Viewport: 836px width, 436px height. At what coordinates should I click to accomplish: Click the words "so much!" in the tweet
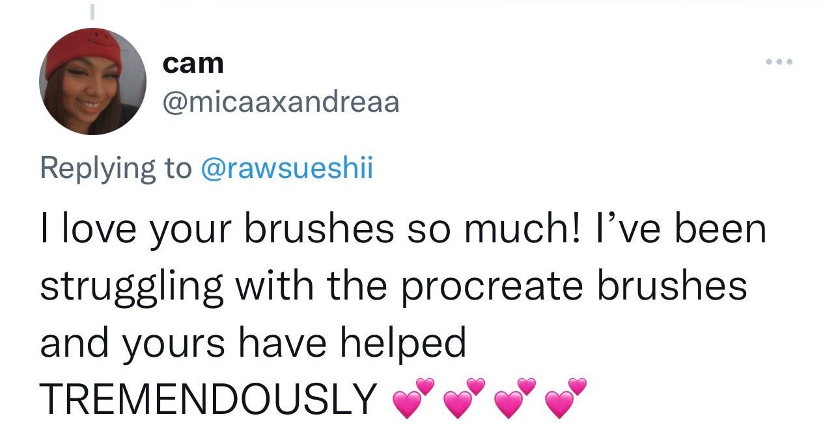click(495, 230)
